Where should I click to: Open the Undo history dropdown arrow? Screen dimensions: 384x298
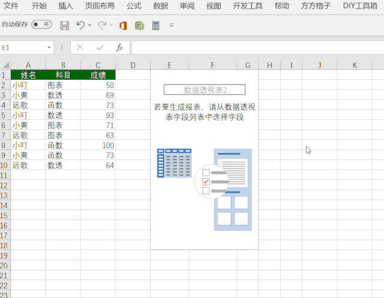[x=90, y=25]
